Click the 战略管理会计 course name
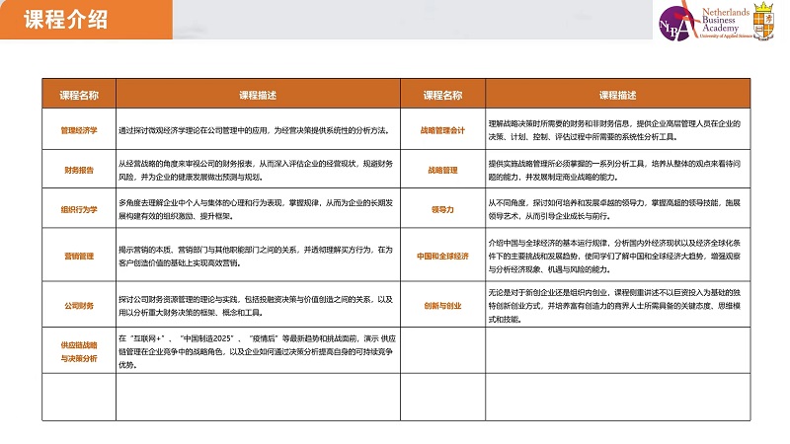 pyautogui.click(x=442, y=130)
